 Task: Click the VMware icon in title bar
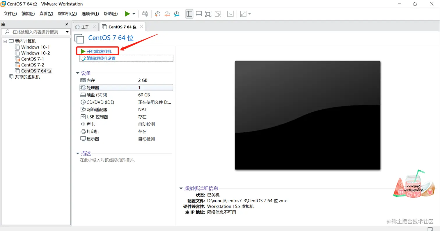(x=4, y=4)
